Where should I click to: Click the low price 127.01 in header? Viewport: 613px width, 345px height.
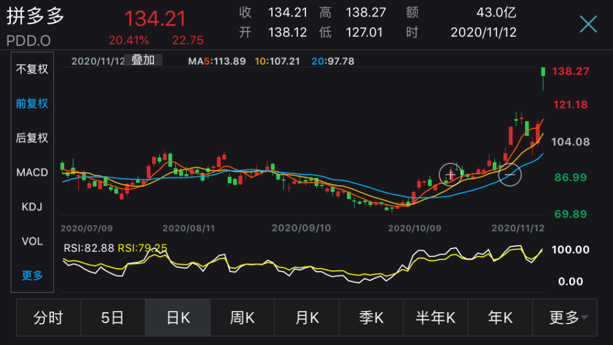pos(364,32)
